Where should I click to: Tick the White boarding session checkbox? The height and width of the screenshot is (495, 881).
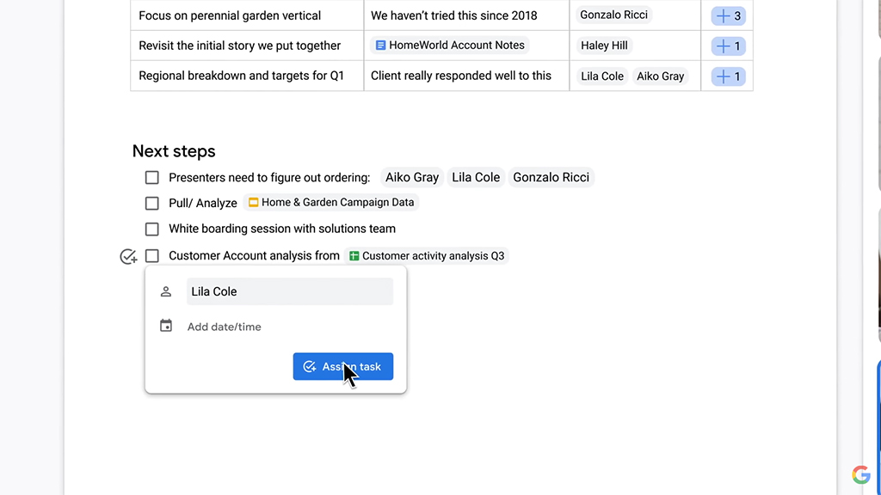click(152, 229)
